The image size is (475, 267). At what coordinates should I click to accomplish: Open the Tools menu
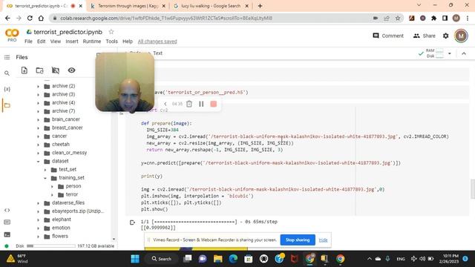111,42
